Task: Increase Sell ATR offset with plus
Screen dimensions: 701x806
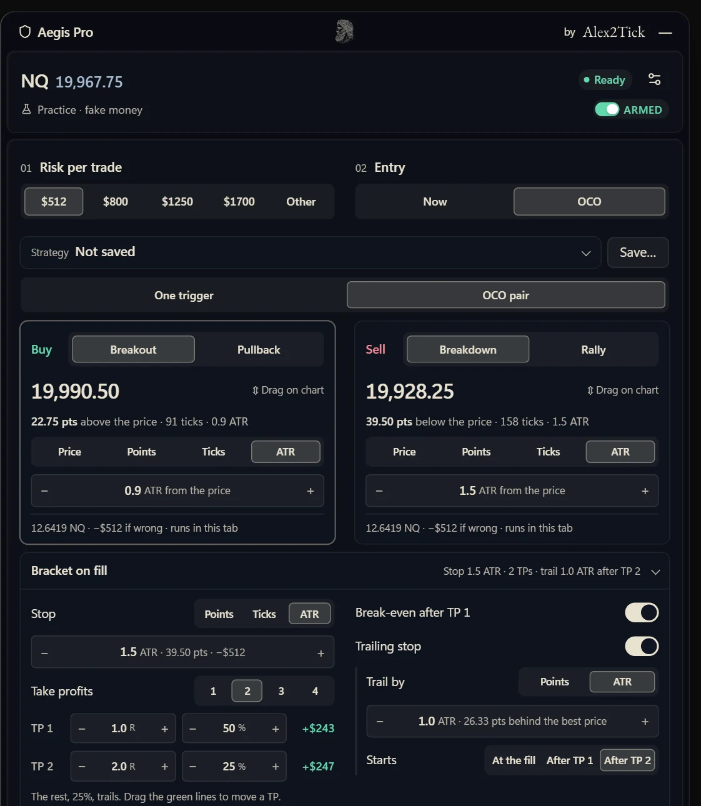Action: (x=645, y=490)
